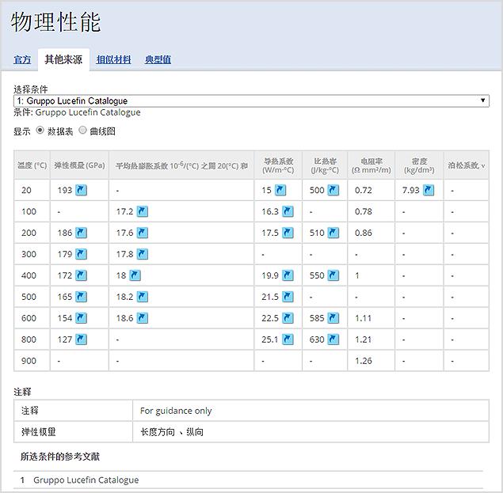Click the 密度 column header
Viewport: 503px width, 493px height.
click(x=419, y=165)
